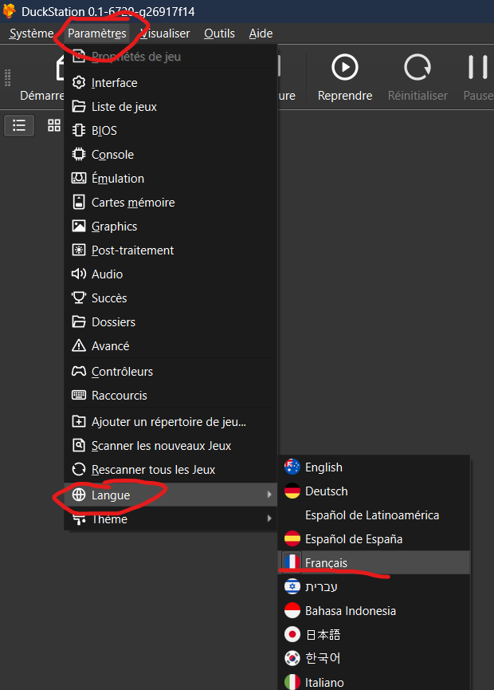Click the Avancé warning triangle icon
The width and height of the screenshot is (494, 690).
[x=79, y=345]
